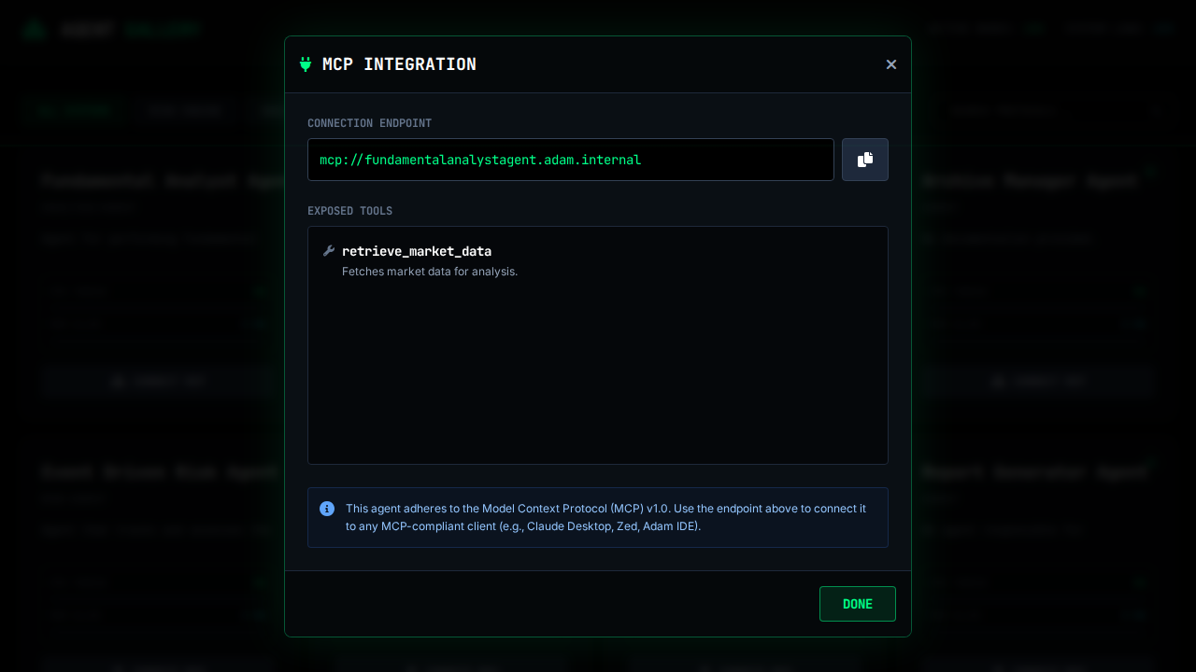Click the EXPOSED TOOLS section label

pyautogui.click(x=349, y=211)
